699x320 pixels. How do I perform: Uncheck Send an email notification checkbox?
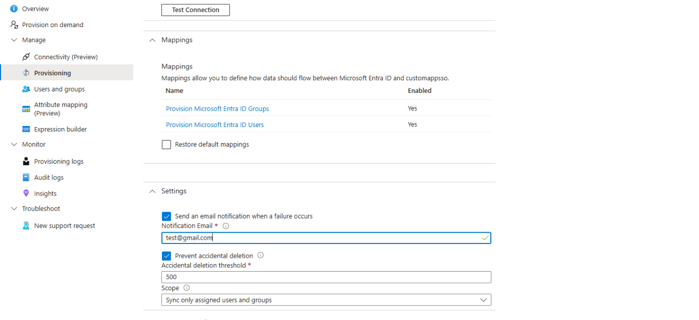167,216
